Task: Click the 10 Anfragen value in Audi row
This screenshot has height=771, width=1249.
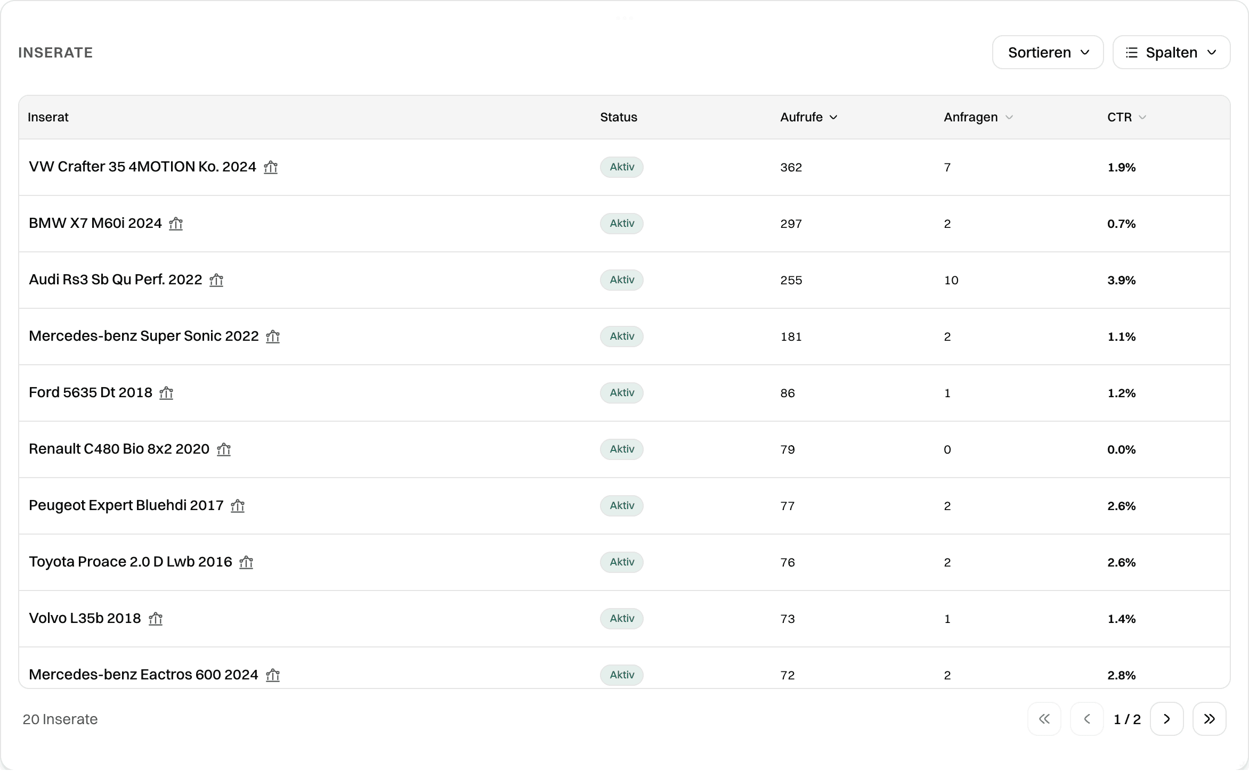Action: click(x=951, y=280)
